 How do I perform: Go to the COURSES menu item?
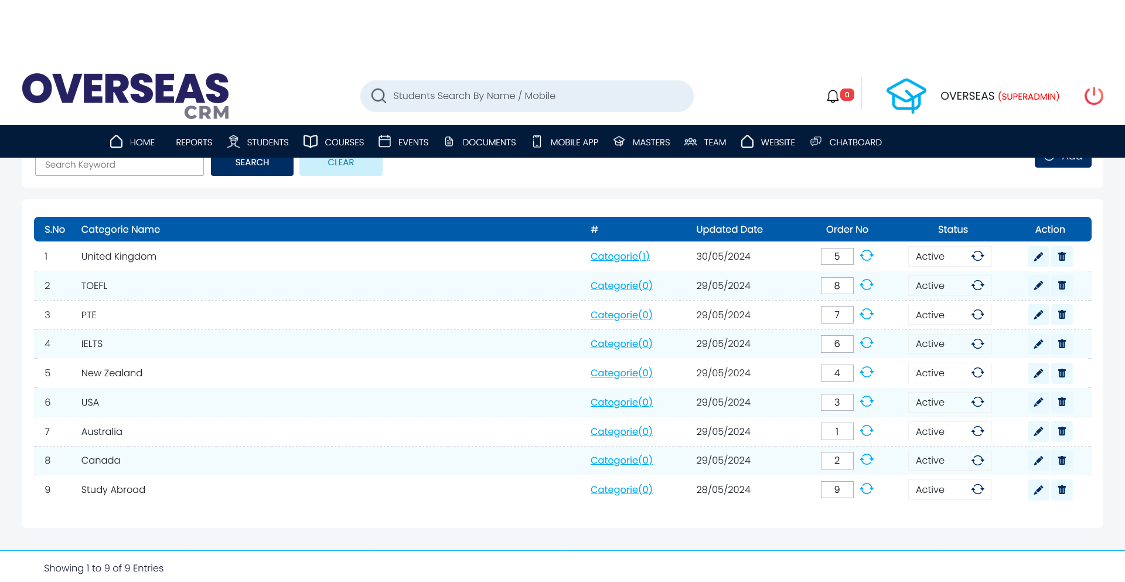point(334,142)
